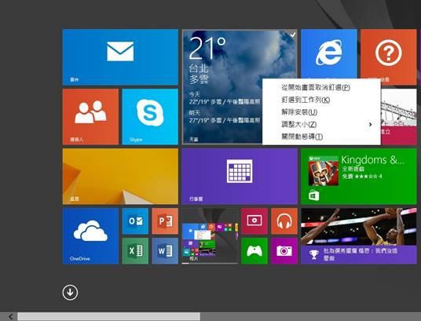Image resolution: width=421 pixels, height=321 pixels.
Task: Click the scrollbar left arrow
Action: [x=10, y=317]
